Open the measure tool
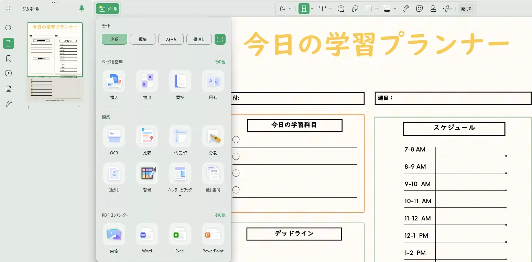 point(388,9)
